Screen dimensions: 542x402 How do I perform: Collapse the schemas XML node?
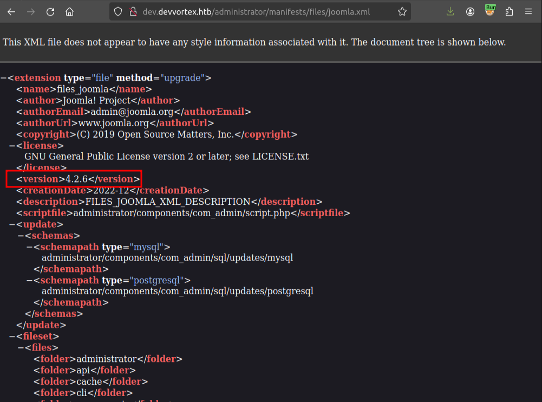(x=21, y=236)
